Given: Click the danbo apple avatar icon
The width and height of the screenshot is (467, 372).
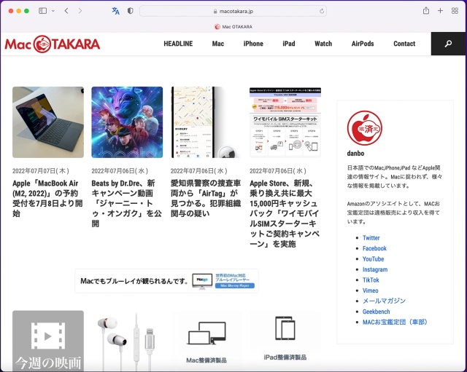Looking at the screenshot, I should tap(365, 128).
